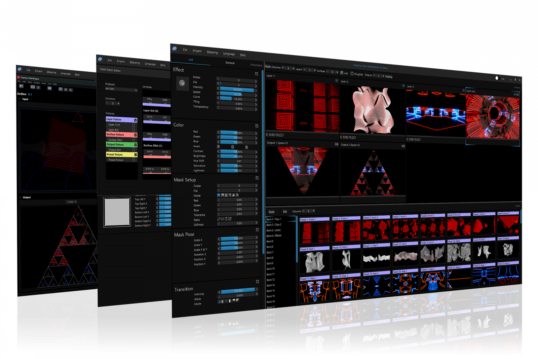The width and height of the screenshot is (538, 359).
Task: Open the Mapping menu in effects window
Action: coord(212,52)
